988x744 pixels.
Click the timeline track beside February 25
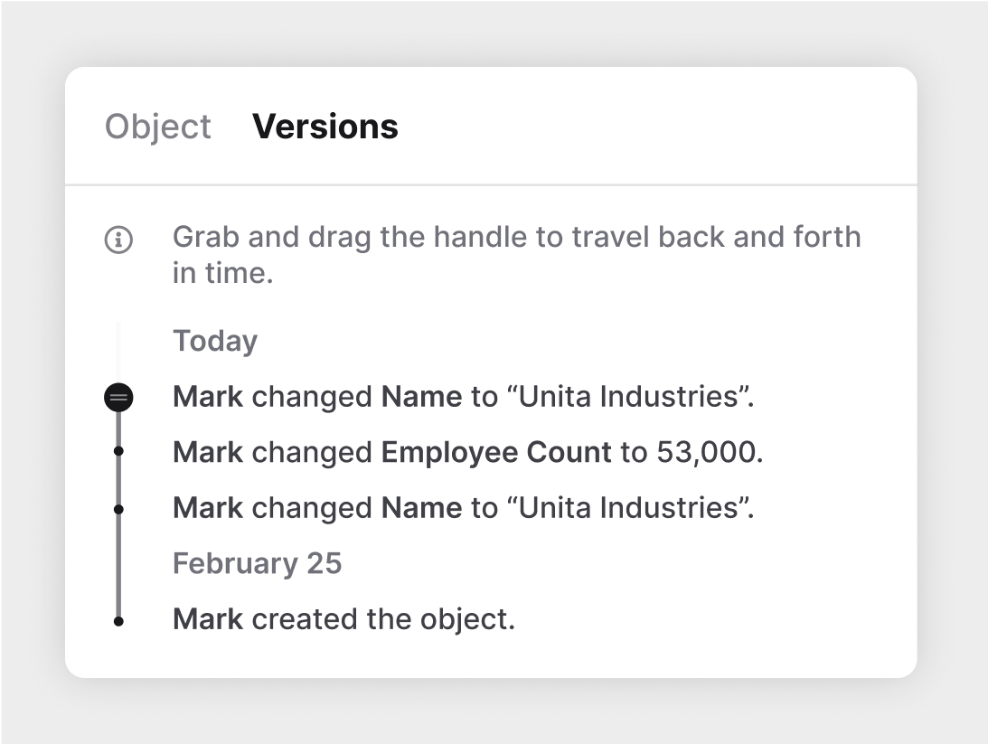[118, 563]
